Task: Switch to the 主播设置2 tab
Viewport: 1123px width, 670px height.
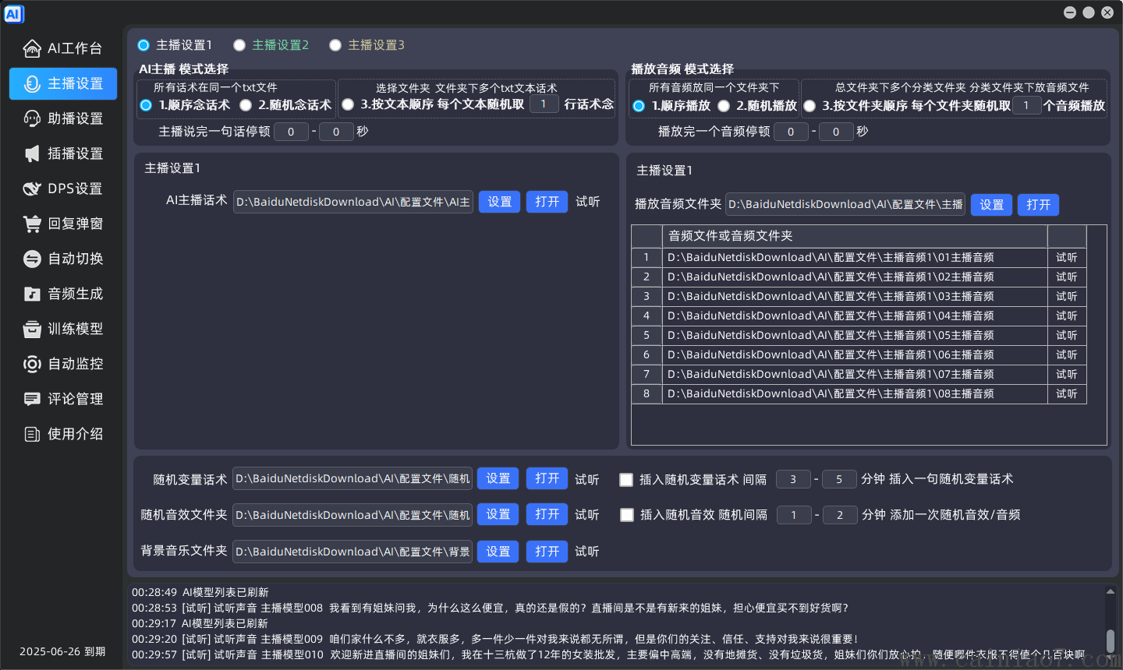Action: tap(239, 44)
